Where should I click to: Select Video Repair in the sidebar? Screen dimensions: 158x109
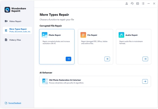click(x=15, y=21)
